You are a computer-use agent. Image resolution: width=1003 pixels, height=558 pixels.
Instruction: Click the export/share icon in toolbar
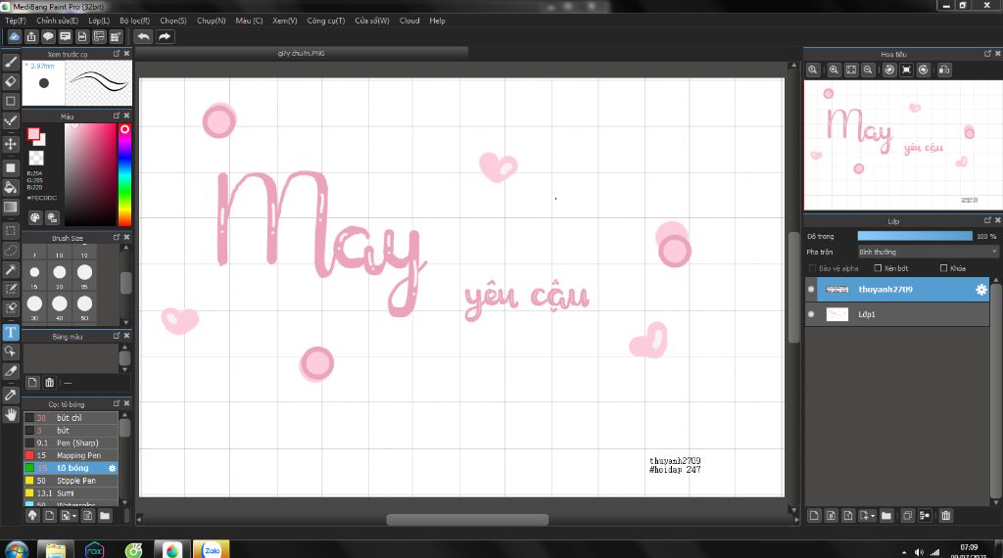[30, 36]
